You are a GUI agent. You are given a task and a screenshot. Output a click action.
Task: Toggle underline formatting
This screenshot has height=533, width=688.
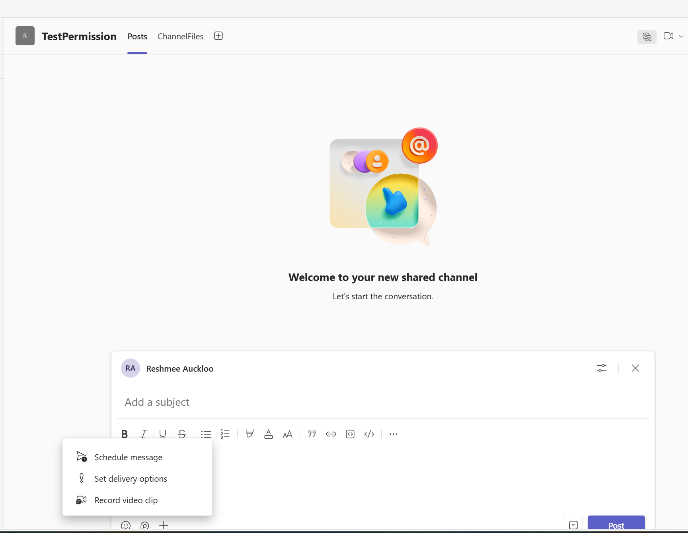(163, 434)
